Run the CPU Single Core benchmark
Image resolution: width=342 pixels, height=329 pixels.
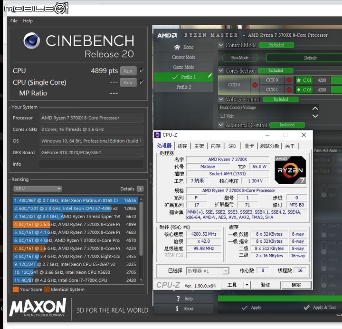[128, 82]
